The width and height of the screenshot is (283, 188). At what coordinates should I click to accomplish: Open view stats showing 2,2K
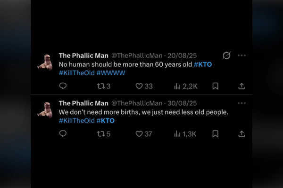pos(185,86)
